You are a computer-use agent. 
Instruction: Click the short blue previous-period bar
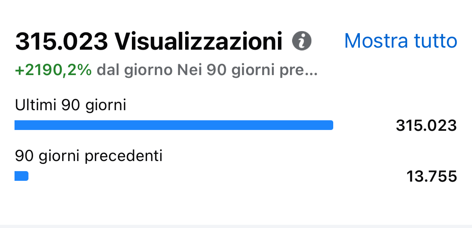(21, 176)
